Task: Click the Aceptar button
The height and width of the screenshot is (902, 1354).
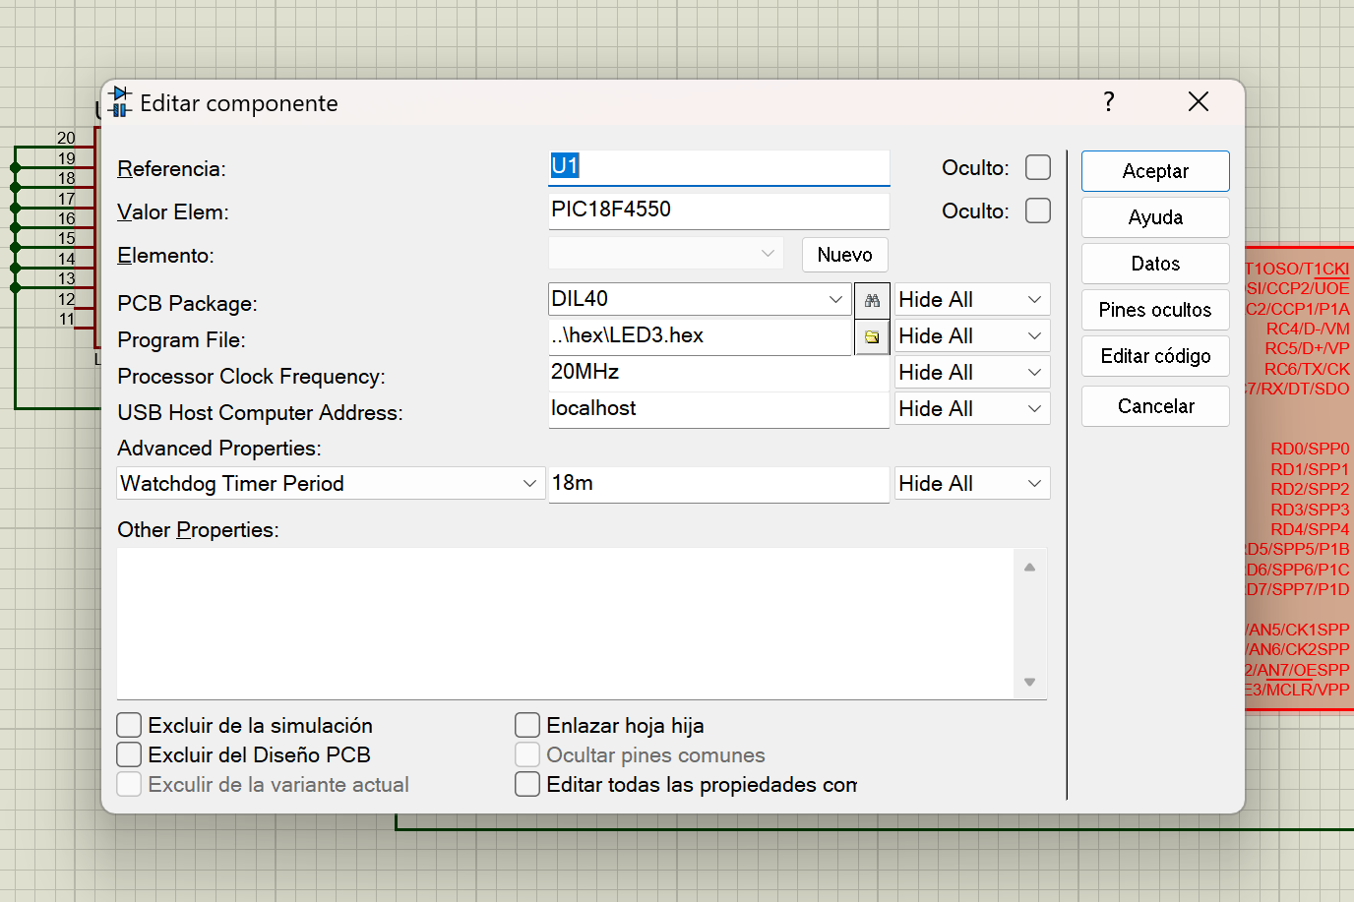Action: point(1155,171)
